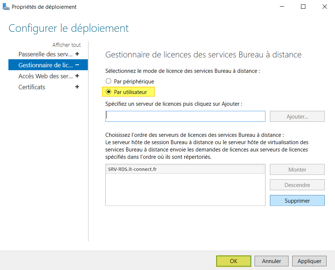Confirm changes with the OK button

tap(233, 261)
